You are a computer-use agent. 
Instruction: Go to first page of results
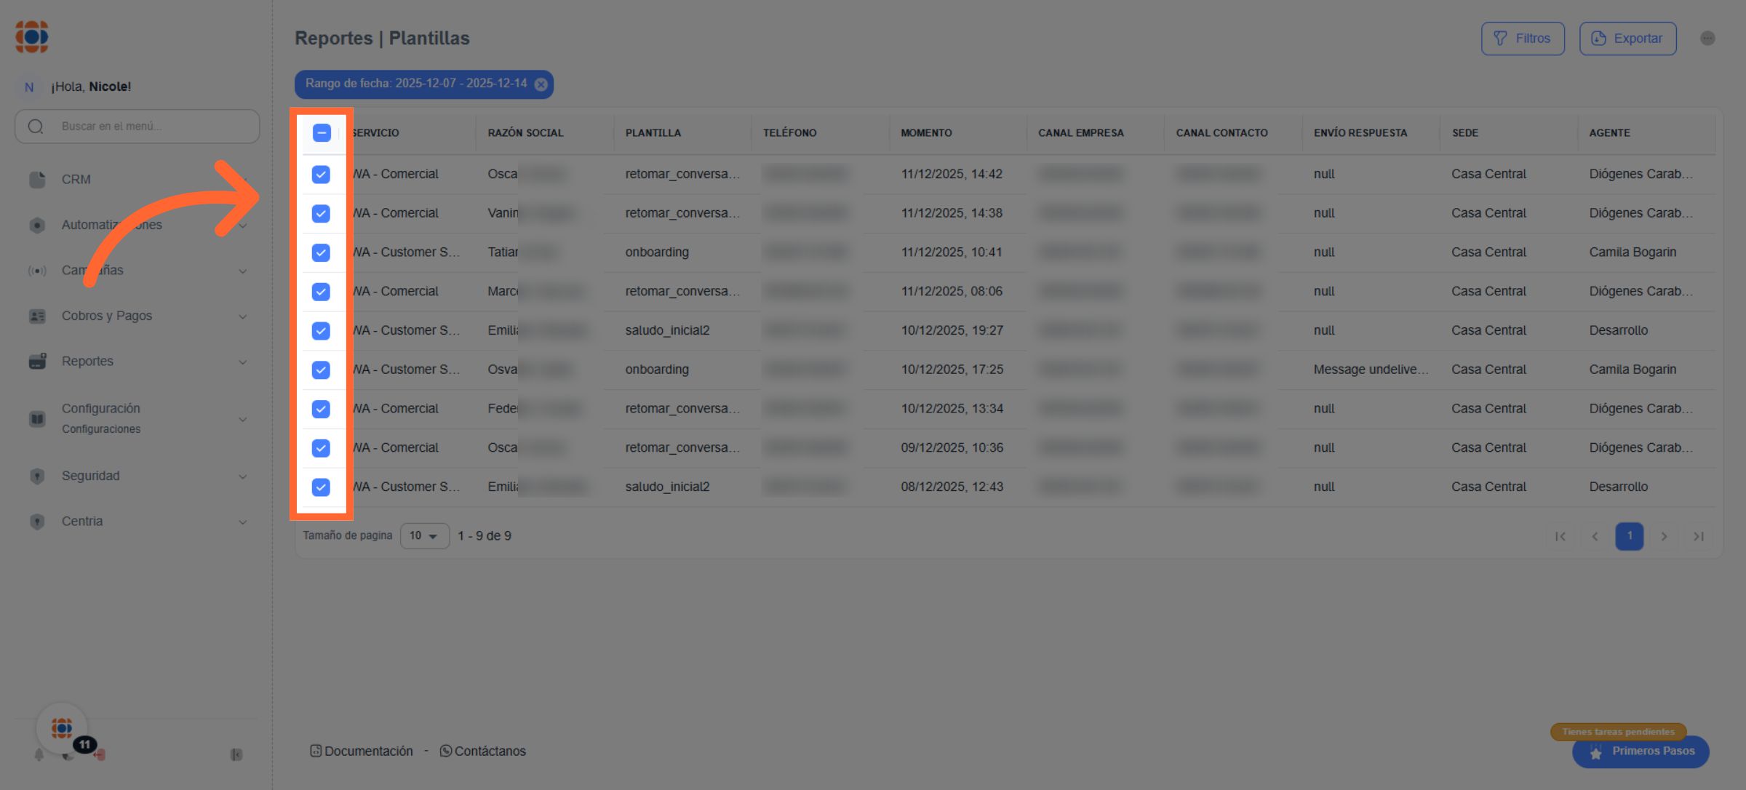[1560, 536]
